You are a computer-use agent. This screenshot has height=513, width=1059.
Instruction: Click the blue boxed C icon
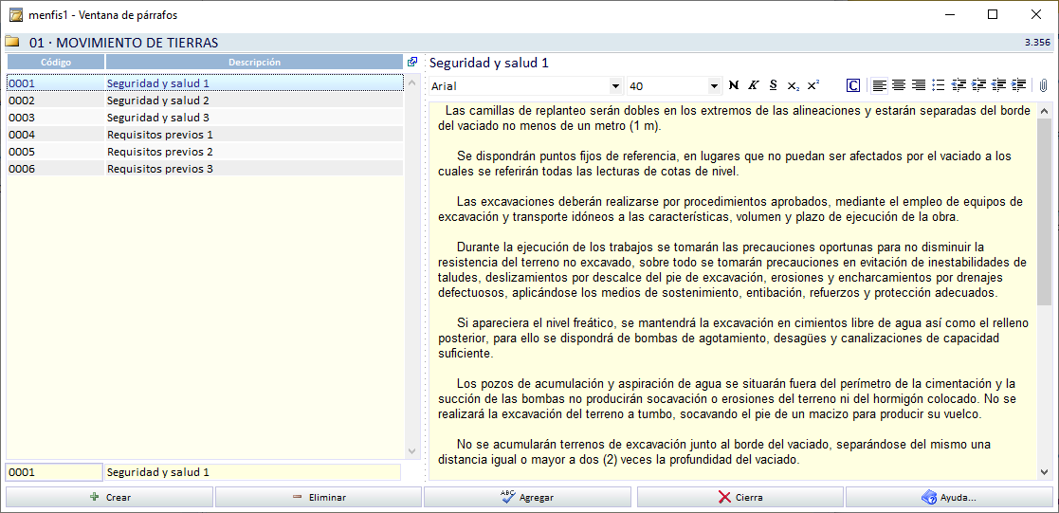[853, 85]
